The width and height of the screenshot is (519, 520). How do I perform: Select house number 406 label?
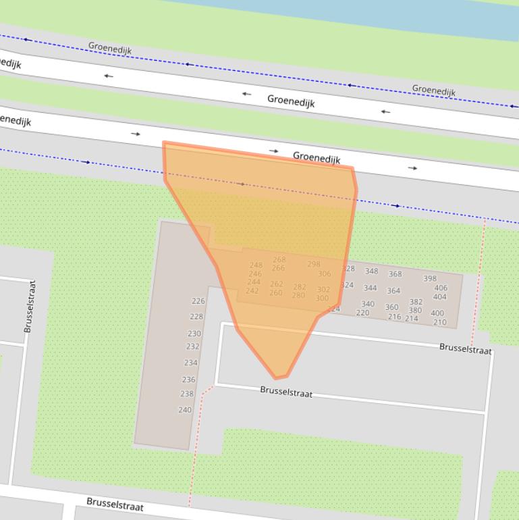tap(441, 288)
